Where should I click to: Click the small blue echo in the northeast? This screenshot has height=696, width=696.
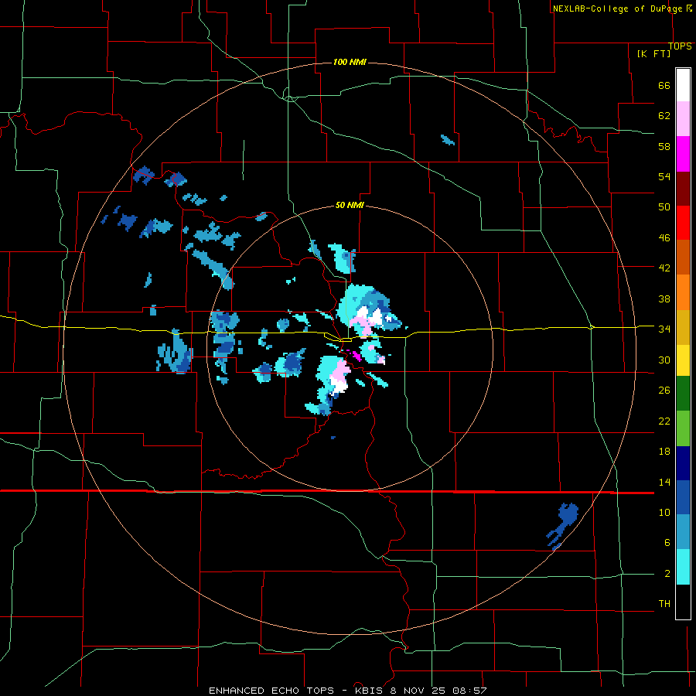448,140
